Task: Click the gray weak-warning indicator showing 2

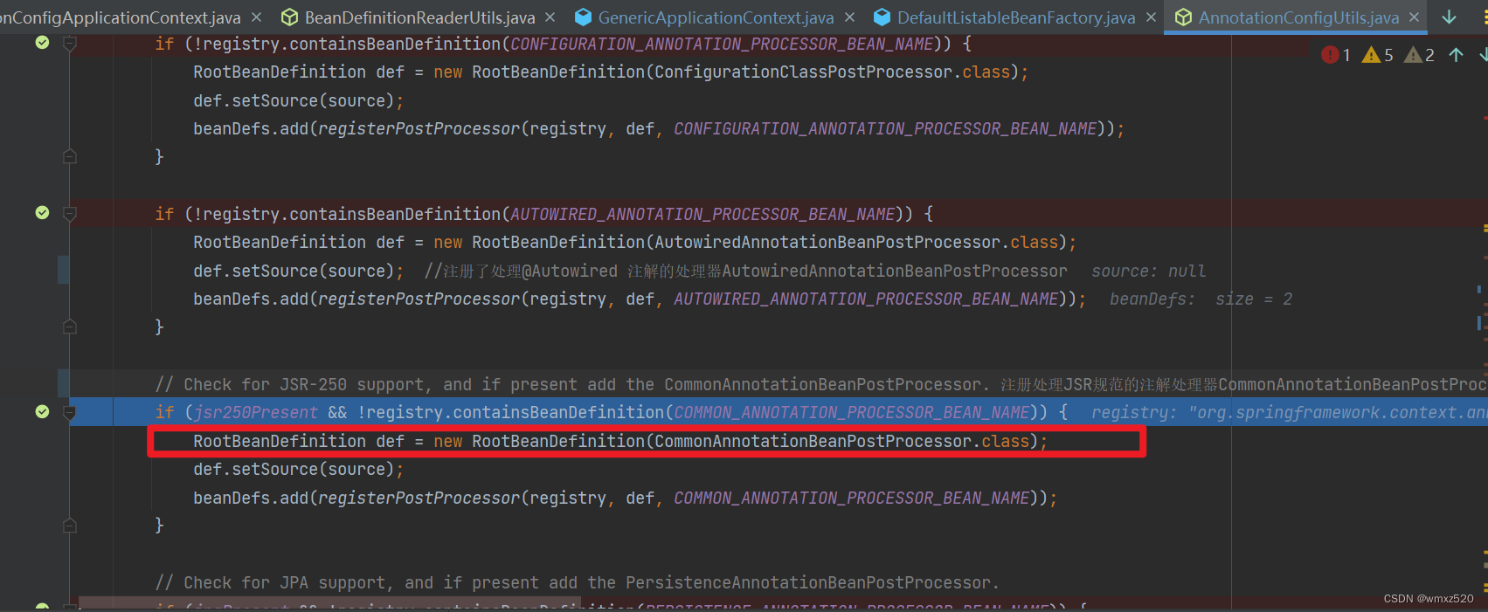Action: click(1419, 55)
